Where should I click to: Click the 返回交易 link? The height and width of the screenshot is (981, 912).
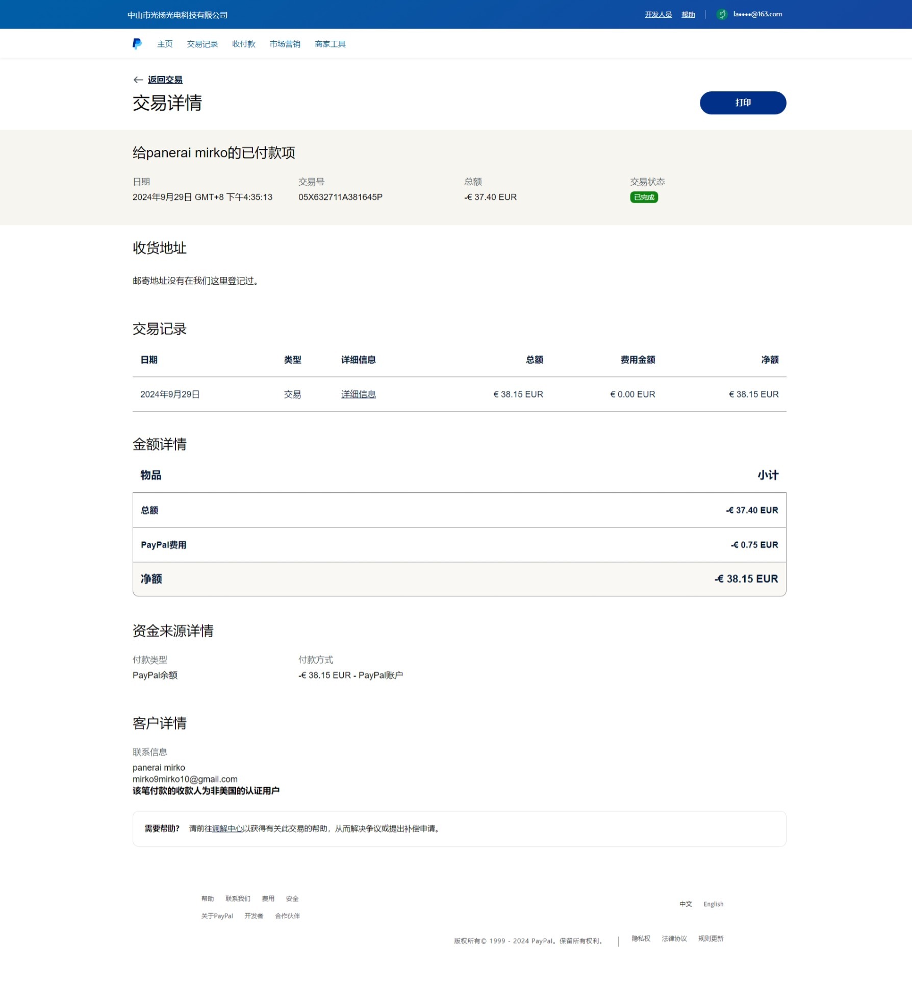click(x=165, y=80)
